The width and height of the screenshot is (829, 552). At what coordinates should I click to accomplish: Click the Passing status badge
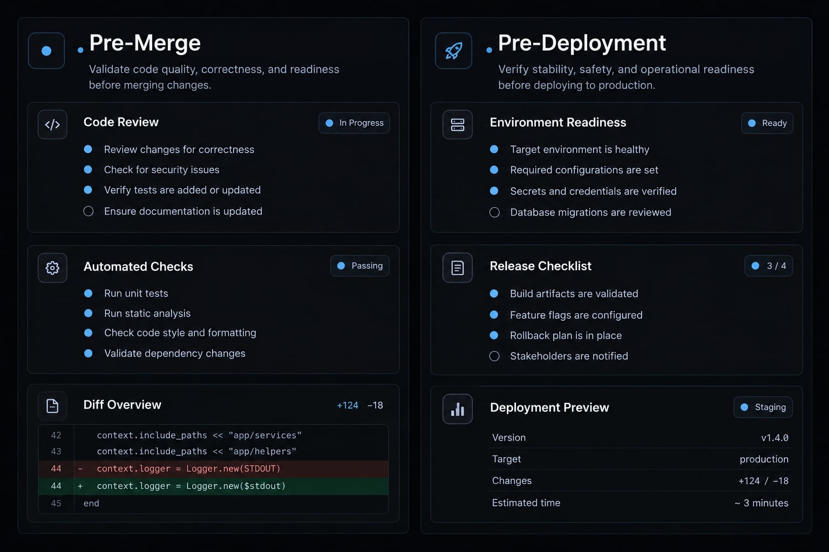click(360, 266)
